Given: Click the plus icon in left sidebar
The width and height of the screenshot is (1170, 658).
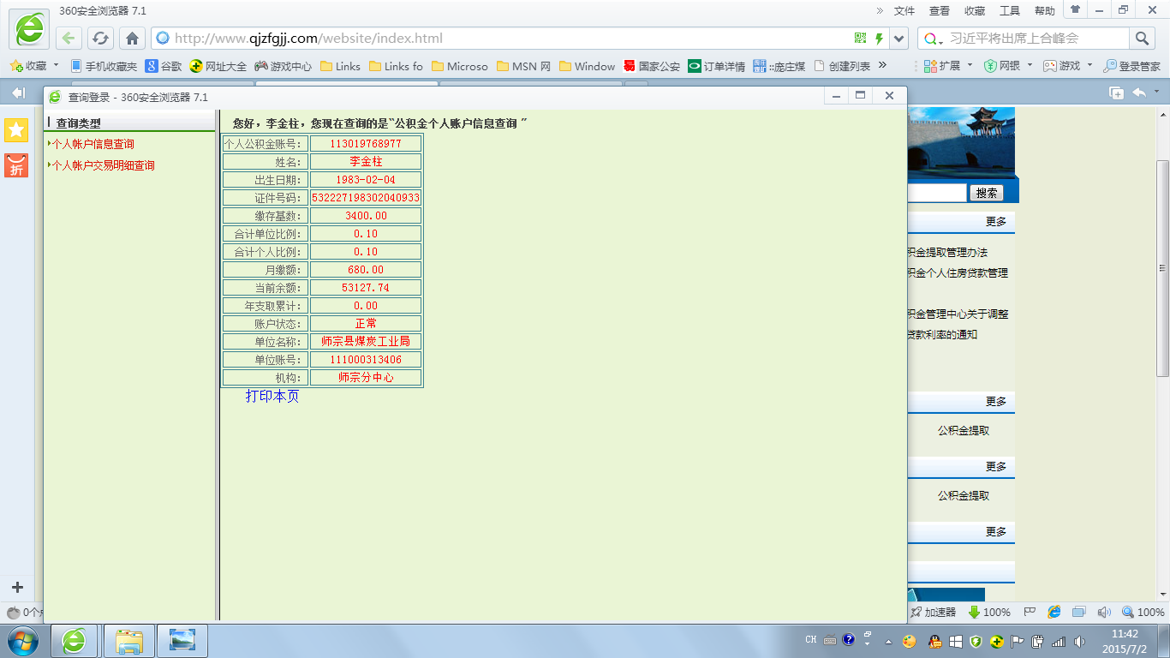Looking at the screenshot, I should pyautogui.click(x=17, y=588).
